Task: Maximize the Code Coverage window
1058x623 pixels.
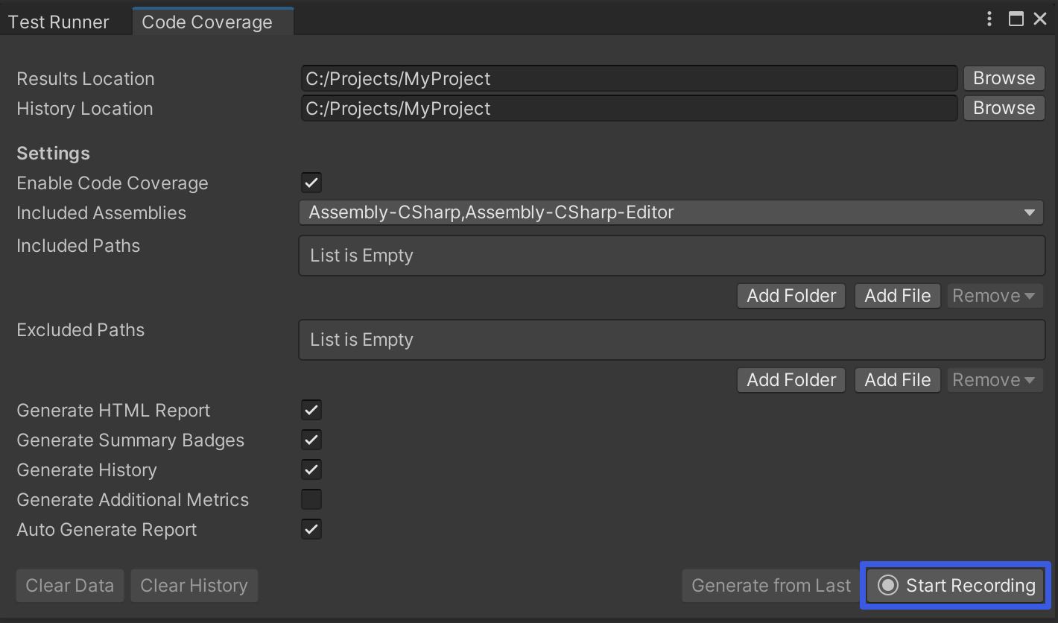Action: point(1016,19)
